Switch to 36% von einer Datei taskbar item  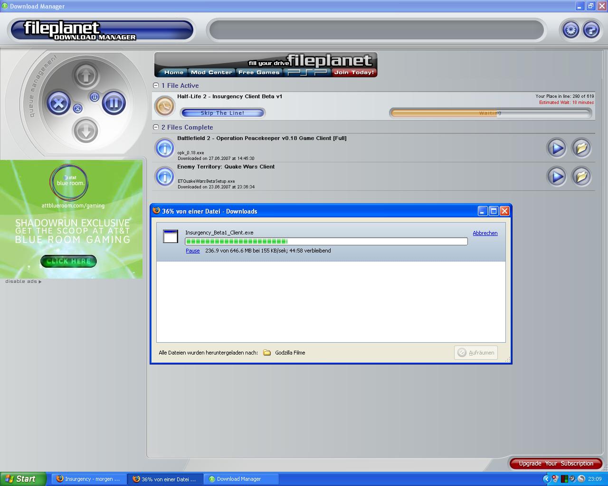click(x=165, y=479)
